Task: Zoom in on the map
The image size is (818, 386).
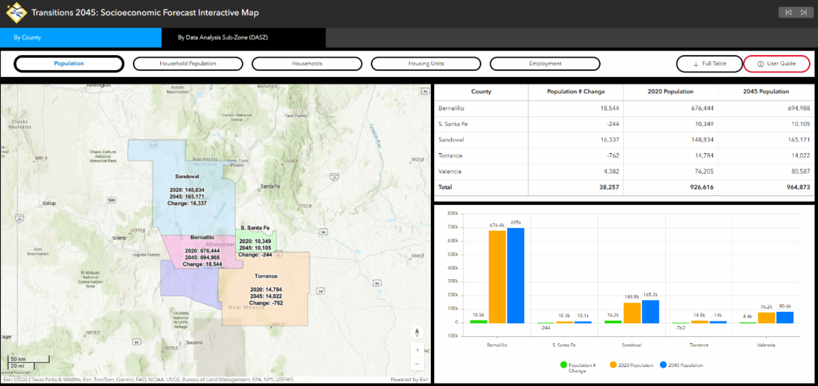Action: [x=417, y=349]
